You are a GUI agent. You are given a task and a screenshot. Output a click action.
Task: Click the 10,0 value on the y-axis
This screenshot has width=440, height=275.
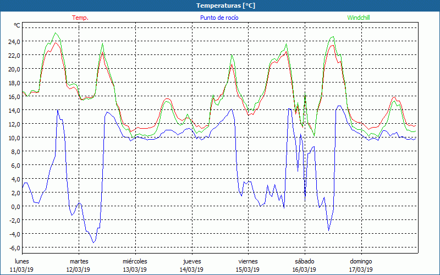(14, 137)
